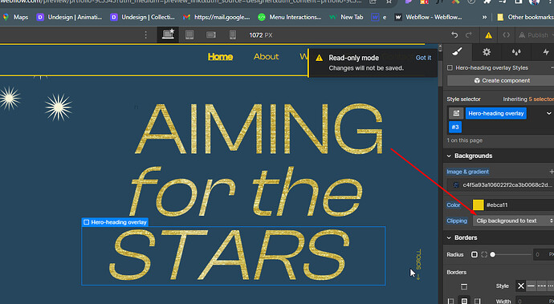Tick the Hero-heading overlay Styles checkbox
Viewport: 554px width, 304px height.
tap(450, 68)
